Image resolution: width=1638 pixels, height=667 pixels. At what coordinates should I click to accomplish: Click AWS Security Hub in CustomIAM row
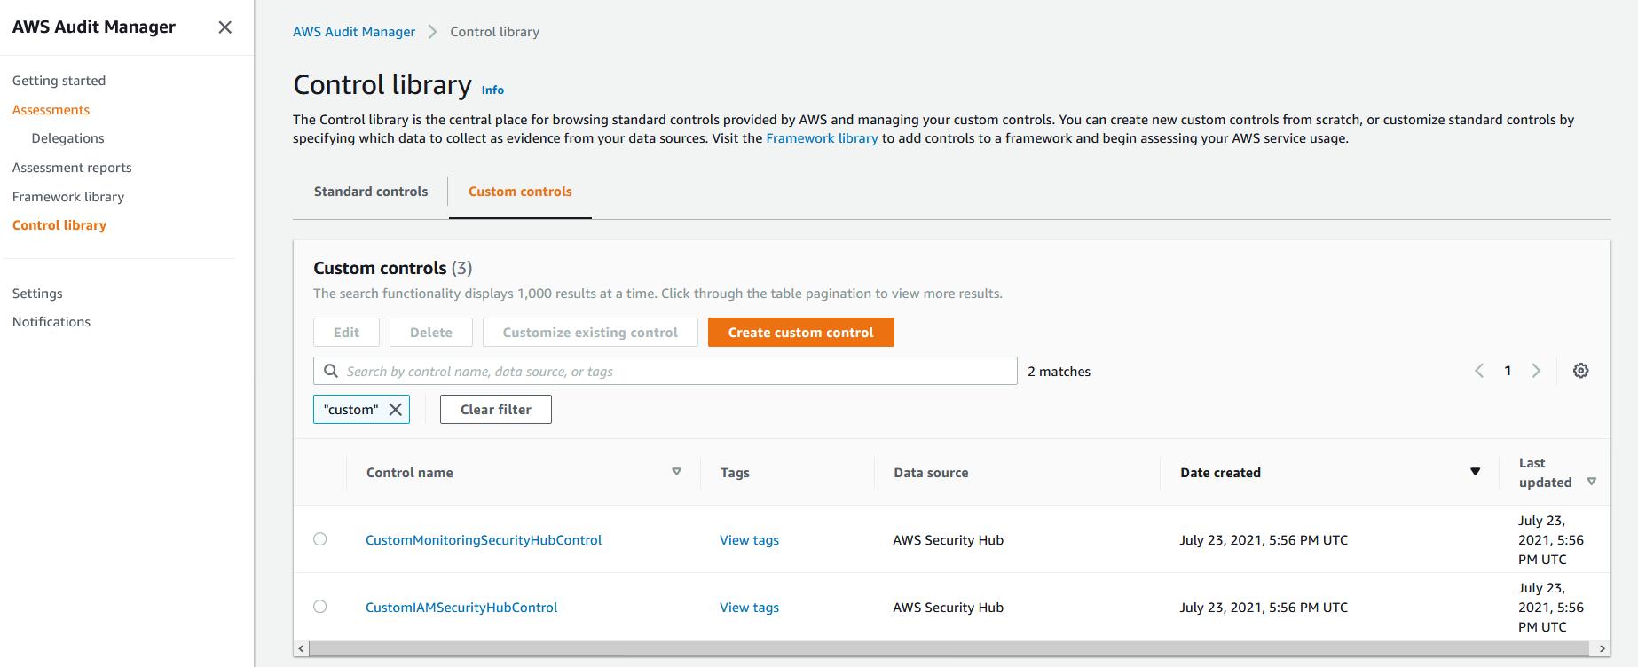(x=948, y=608)
